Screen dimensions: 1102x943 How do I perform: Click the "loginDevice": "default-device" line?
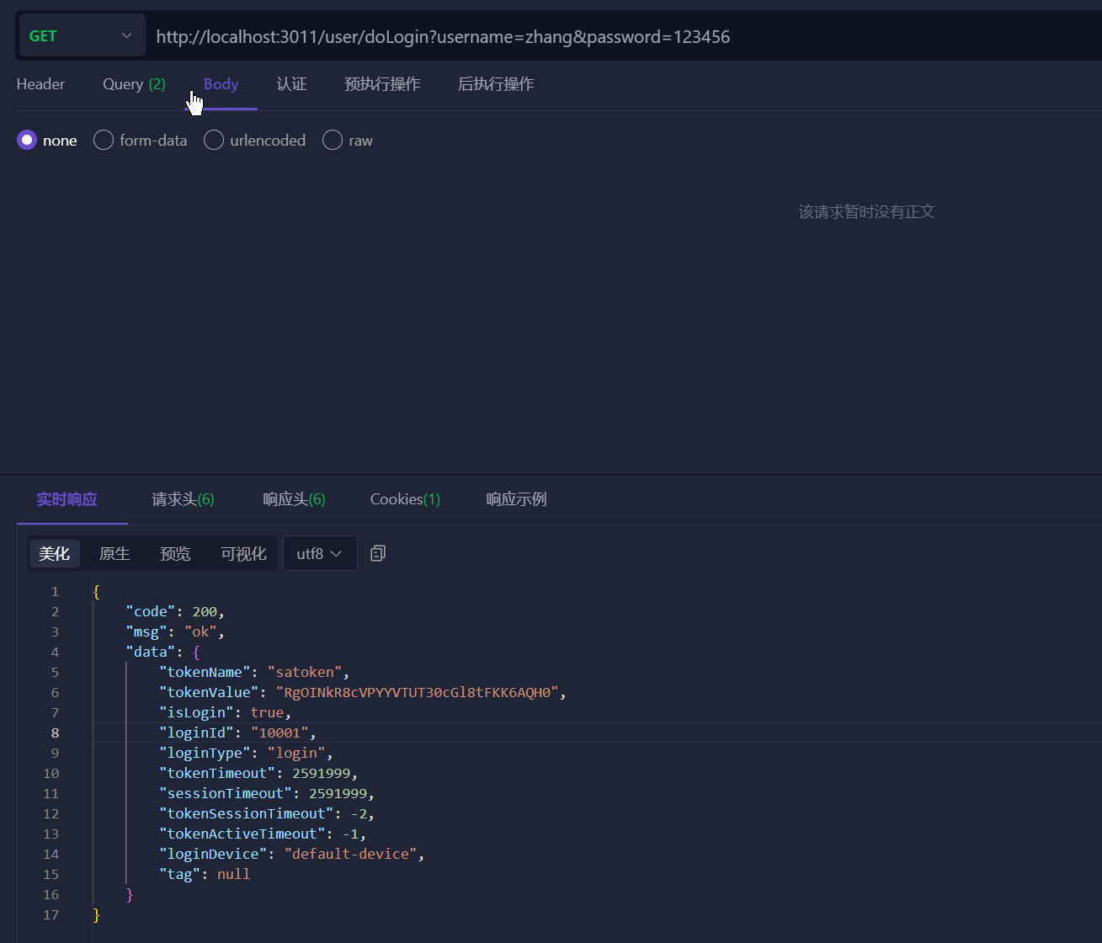[x=291, y=854]
